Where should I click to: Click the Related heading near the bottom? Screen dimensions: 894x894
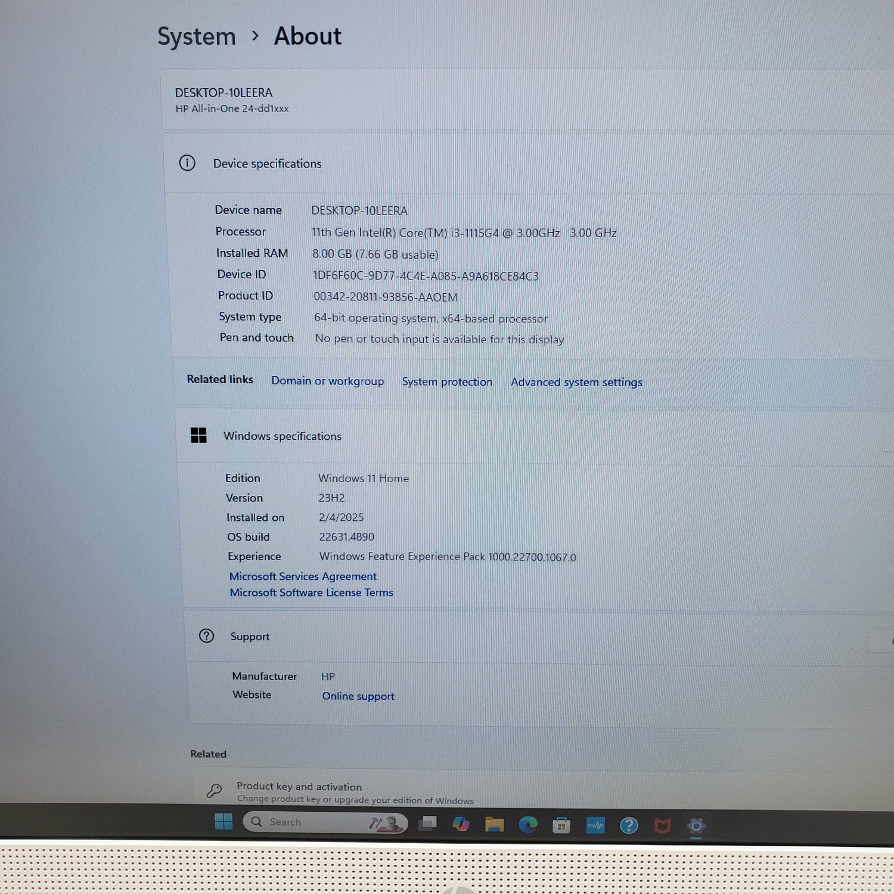209,754
